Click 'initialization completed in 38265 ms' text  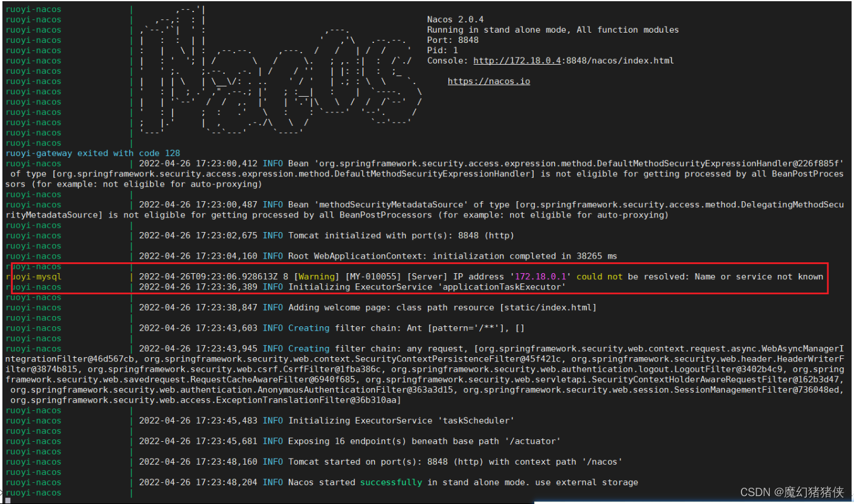525,256
